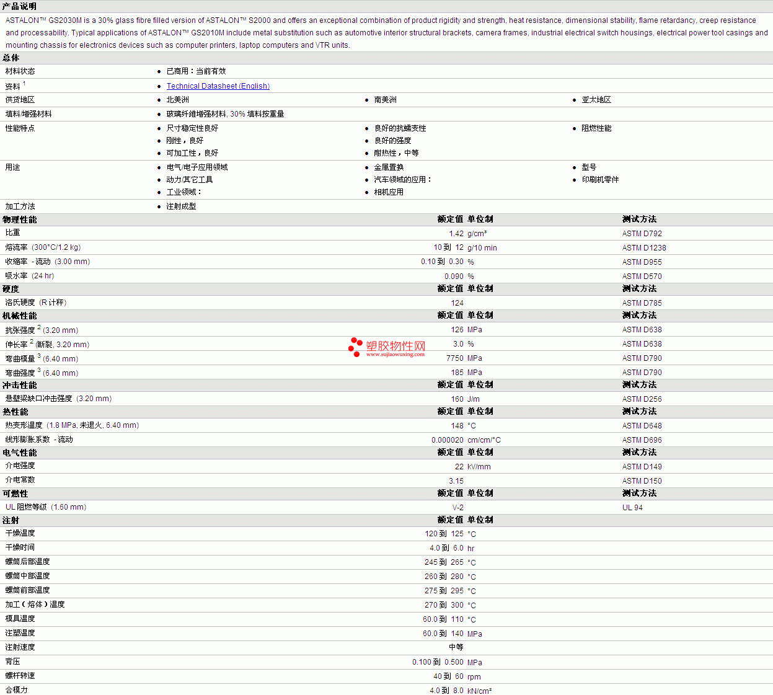Click the 硬度 section header

(x=11, y=289)
